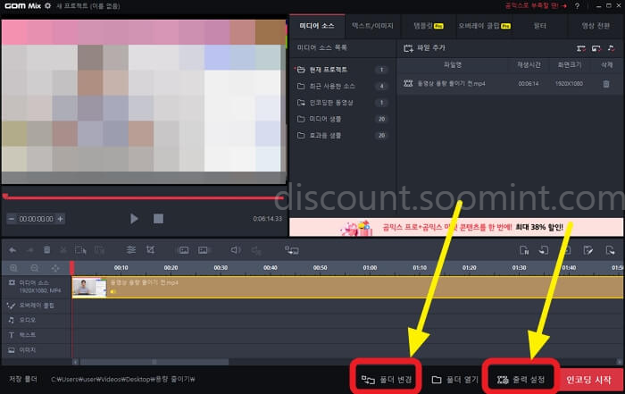Click the trash delete icon in timeline toolbar
Image resolution: width=625 pixels, height=394 pixels.
click(46, 250)
